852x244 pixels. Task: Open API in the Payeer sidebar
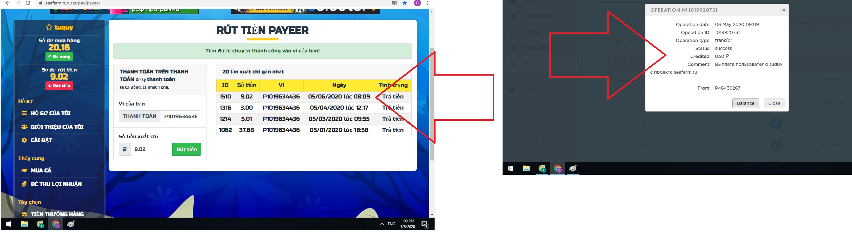click(x=529, y=90)
